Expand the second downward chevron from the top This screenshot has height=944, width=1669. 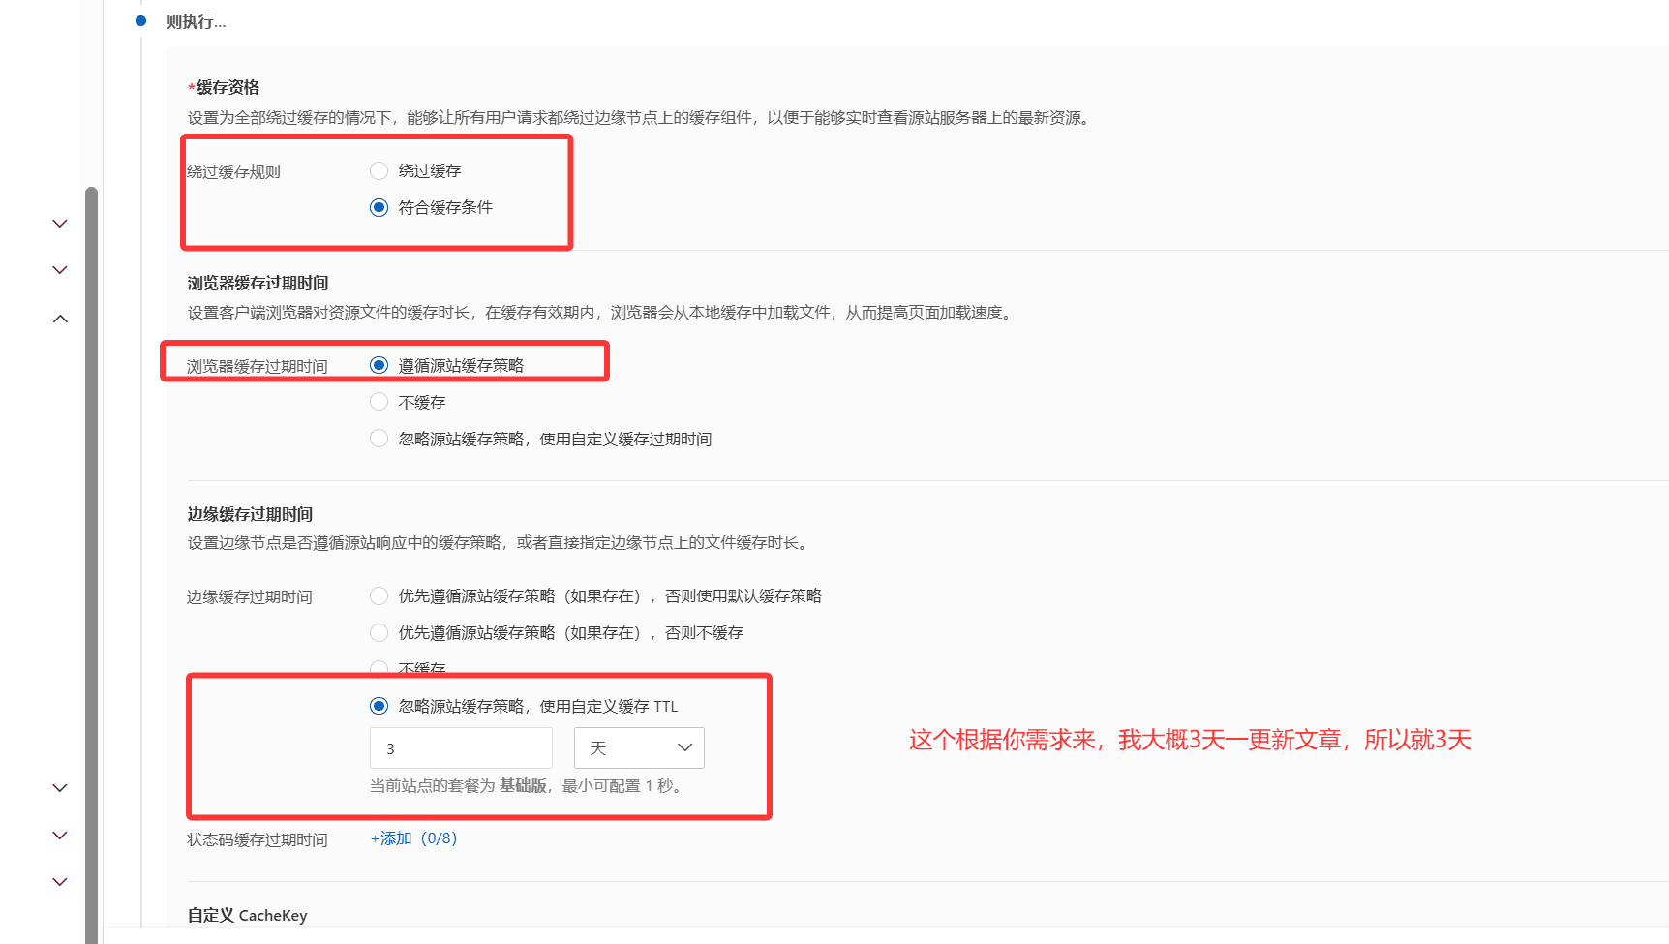pos(60,270)
